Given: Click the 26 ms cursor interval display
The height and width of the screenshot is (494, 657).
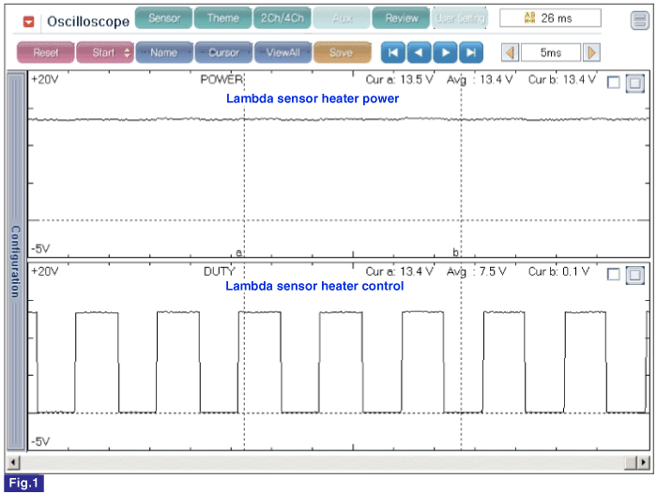Looking at the screenshot, I should pos(550,18).
